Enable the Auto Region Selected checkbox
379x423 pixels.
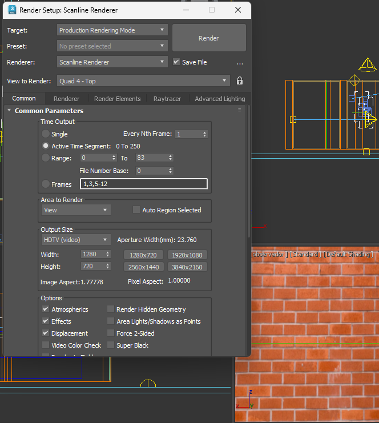(x=136, y=210)
